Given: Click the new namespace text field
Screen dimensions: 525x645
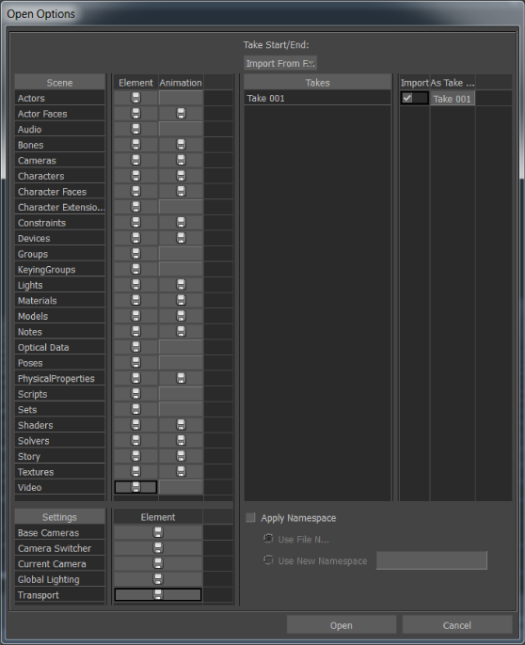Looking at the screenshot, I should click(432, 560).
